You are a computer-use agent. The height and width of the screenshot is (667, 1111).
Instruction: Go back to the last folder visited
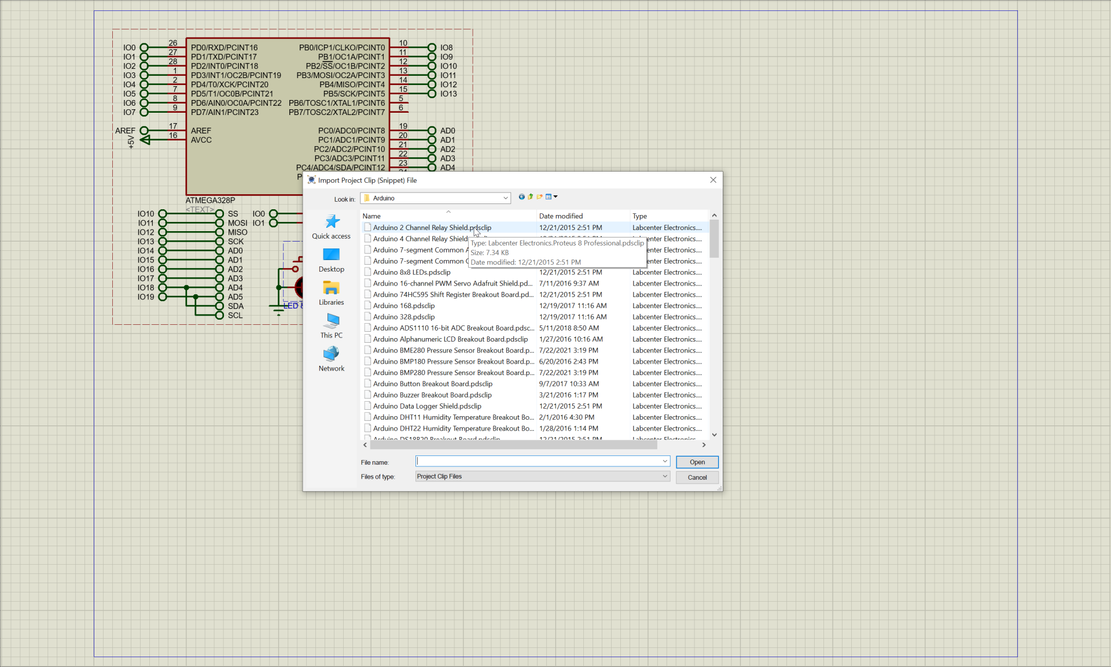(x=521, y=197)
